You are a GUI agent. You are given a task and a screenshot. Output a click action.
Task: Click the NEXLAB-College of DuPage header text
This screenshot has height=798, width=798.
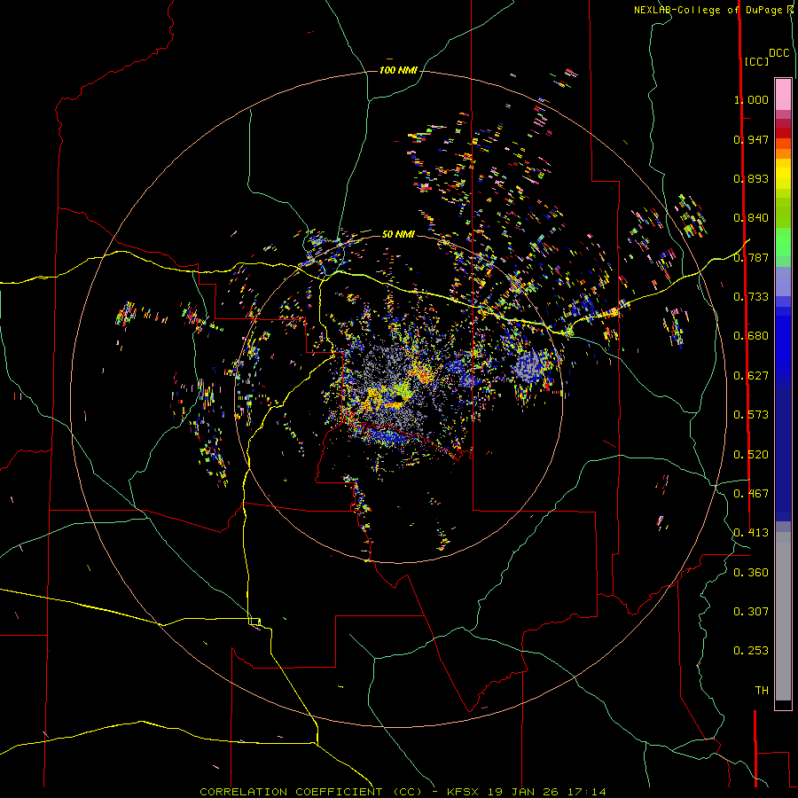coord(708,10)
